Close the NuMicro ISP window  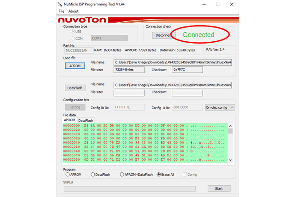pos(232,4)
